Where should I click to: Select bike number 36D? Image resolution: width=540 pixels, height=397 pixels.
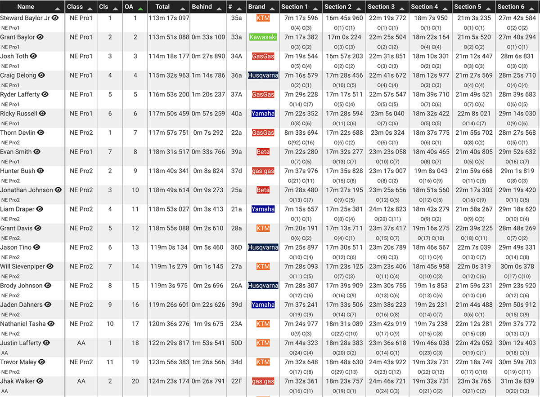[236, 247]
